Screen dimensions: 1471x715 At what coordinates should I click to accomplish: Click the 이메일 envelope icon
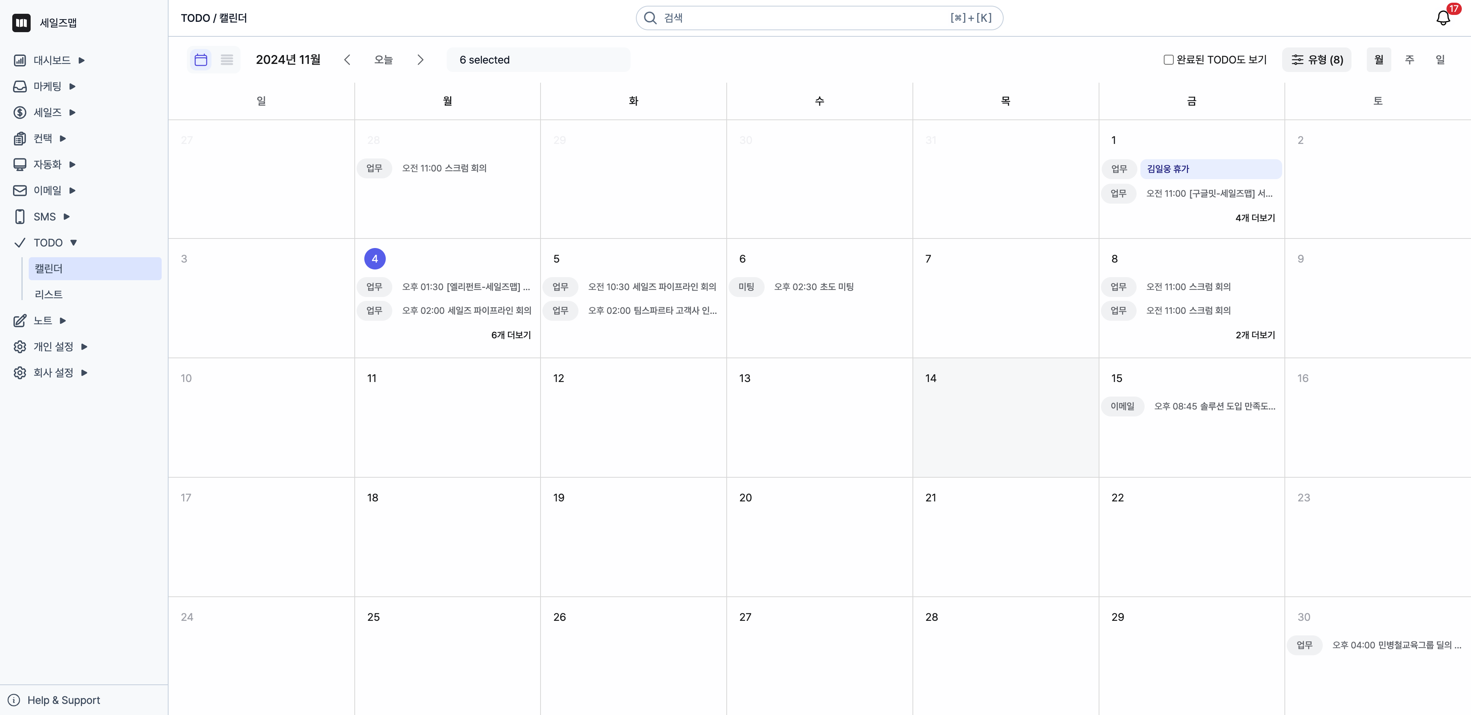click(20, 191)
